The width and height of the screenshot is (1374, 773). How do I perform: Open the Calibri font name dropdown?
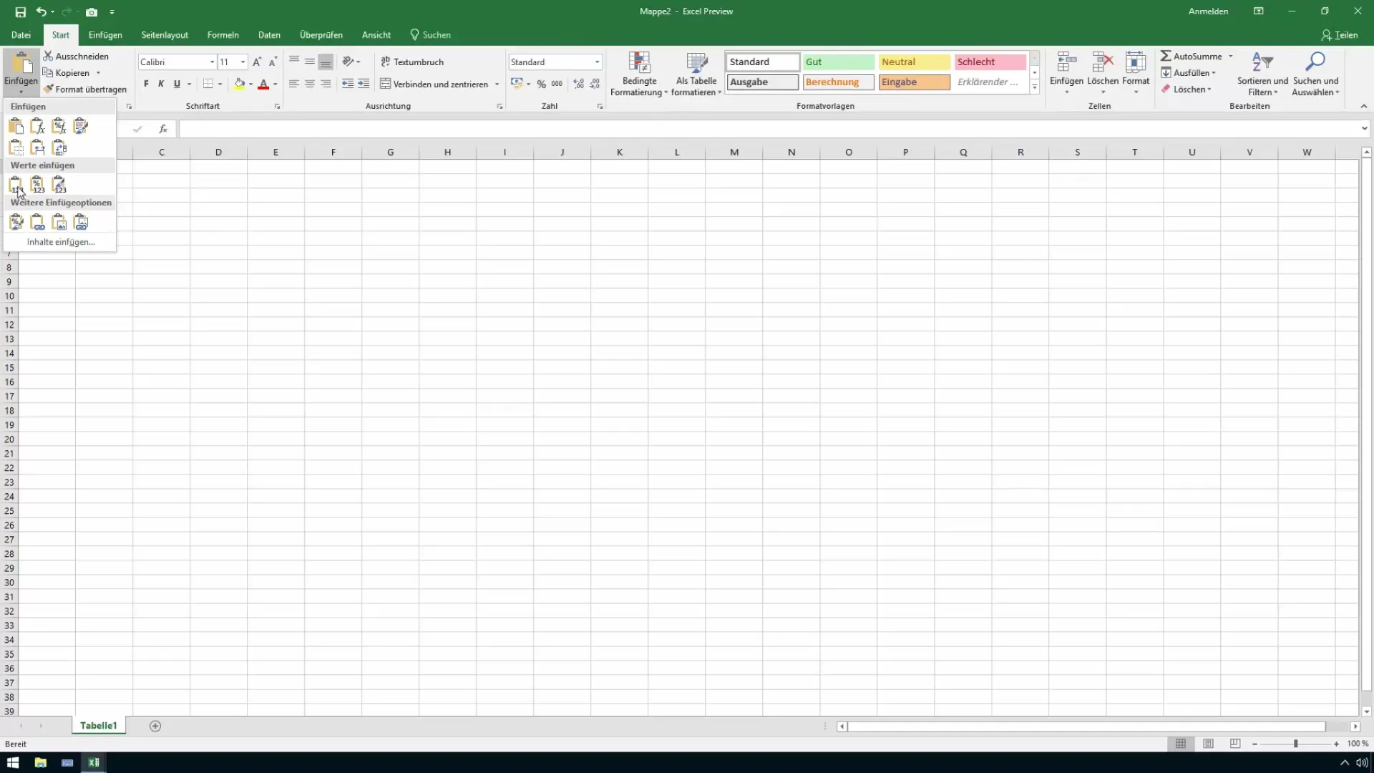click(212, 62)
